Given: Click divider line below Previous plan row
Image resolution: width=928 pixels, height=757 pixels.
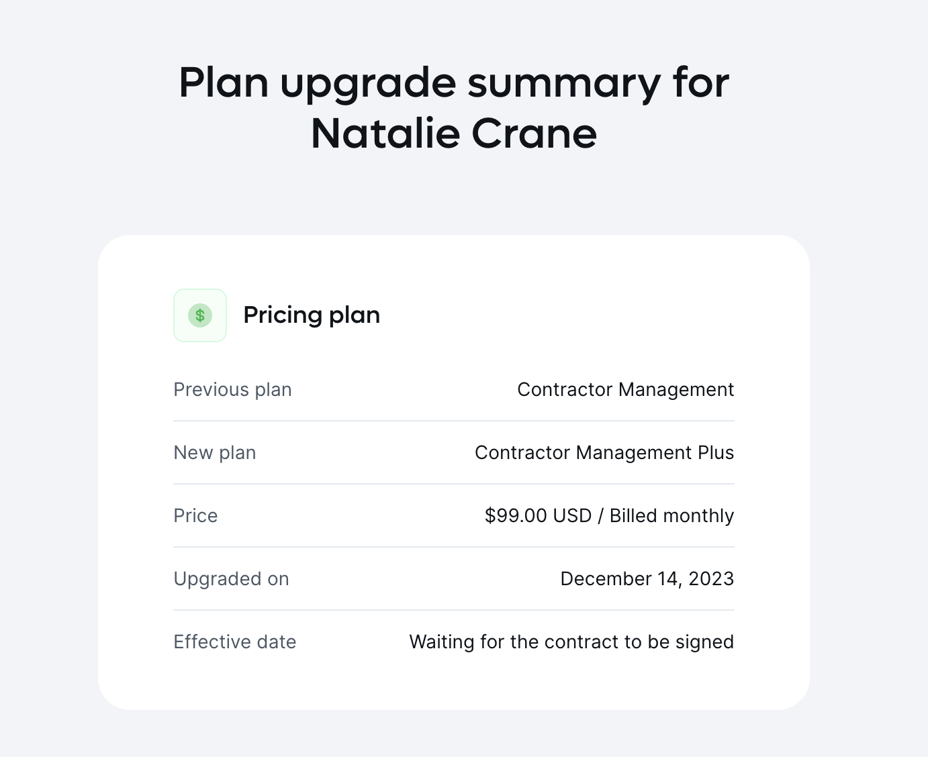Looking at the screenshot, I should tap(454, 421).
